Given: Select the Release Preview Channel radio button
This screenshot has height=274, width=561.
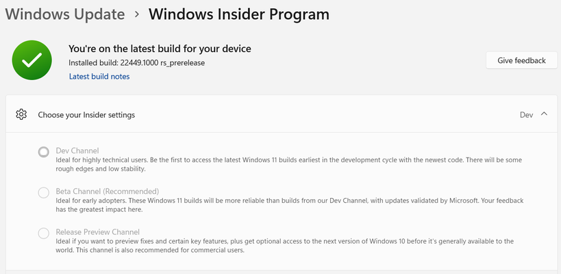Looking at the screenshot, I should tap(44, 233).
